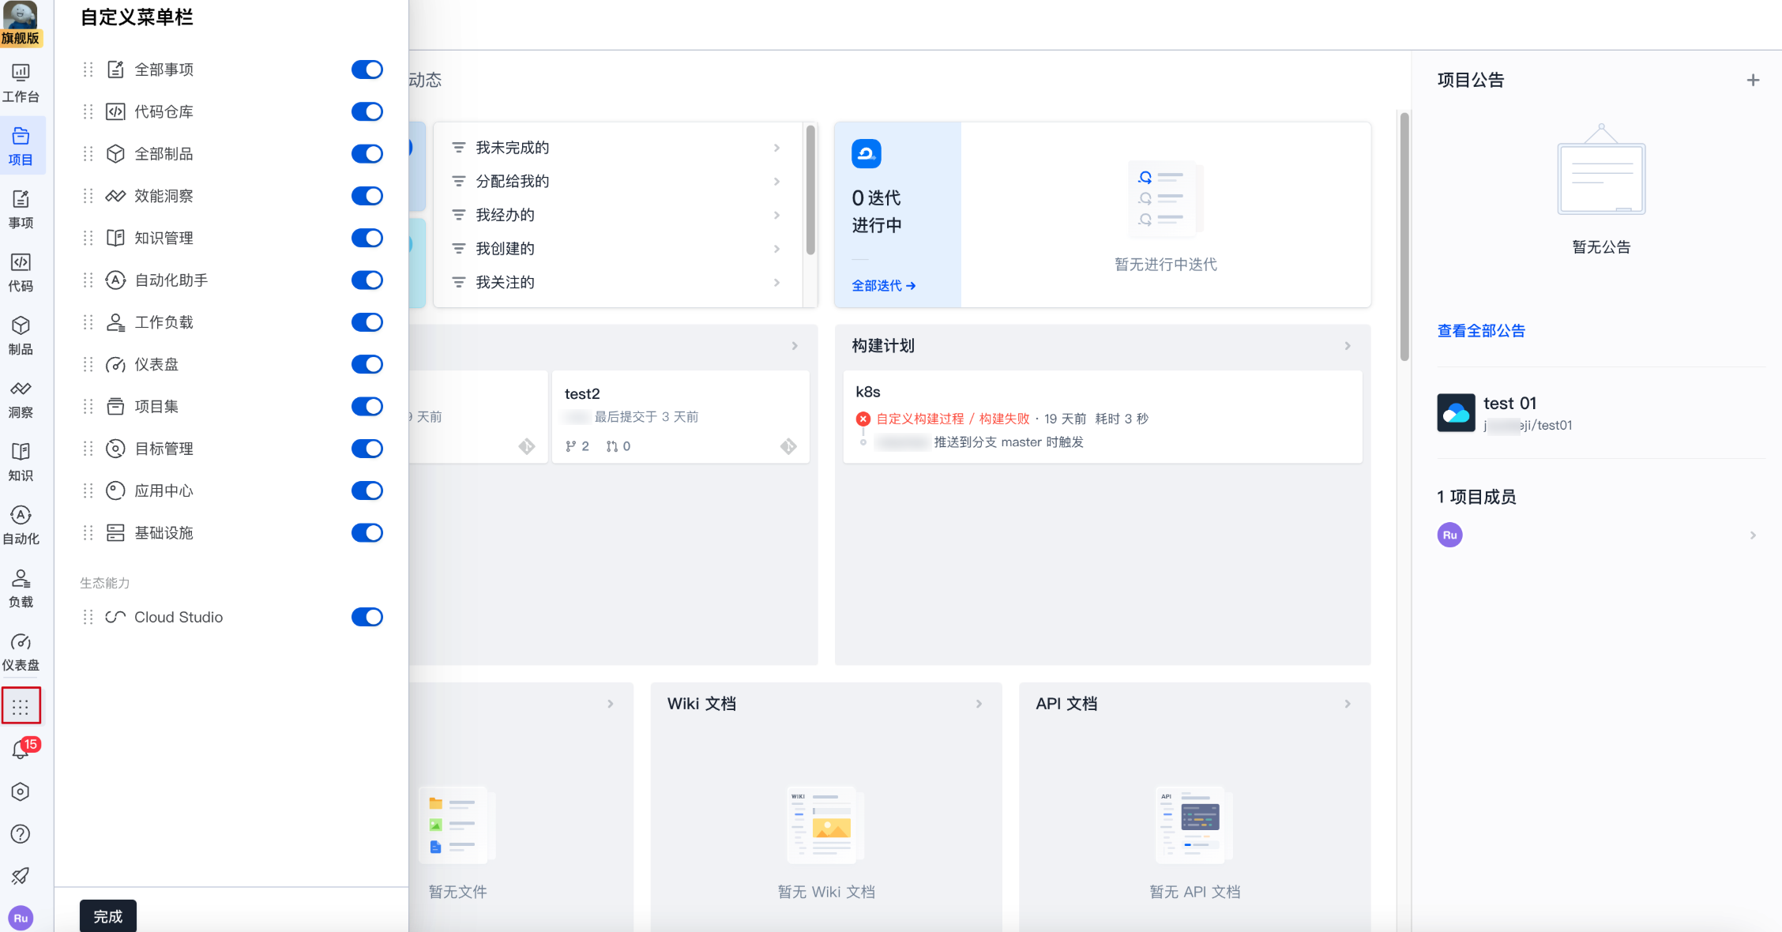Viewport: 1782px width, 932px height.
Task: Click the rocket icon in sidebar
Action: click(21, 876)
